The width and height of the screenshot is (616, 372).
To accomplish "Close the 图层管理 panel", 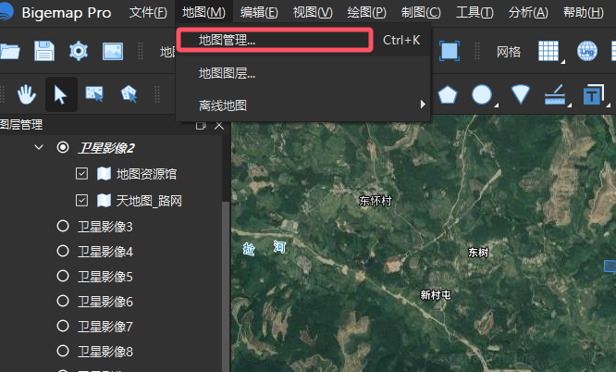I will [219, 126].
